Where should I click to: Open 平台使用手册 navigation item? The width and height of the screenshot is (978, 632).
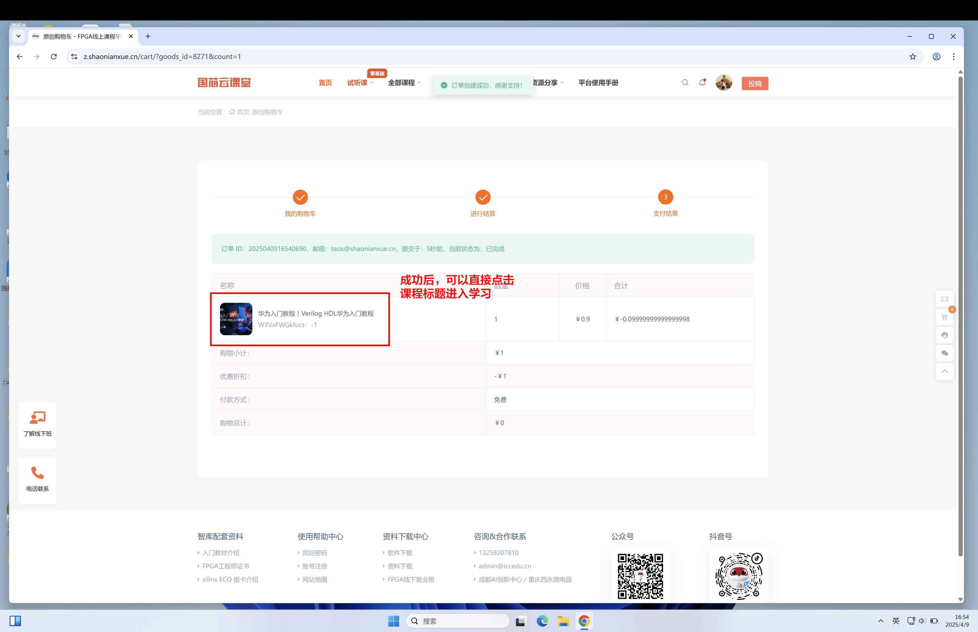598,82
